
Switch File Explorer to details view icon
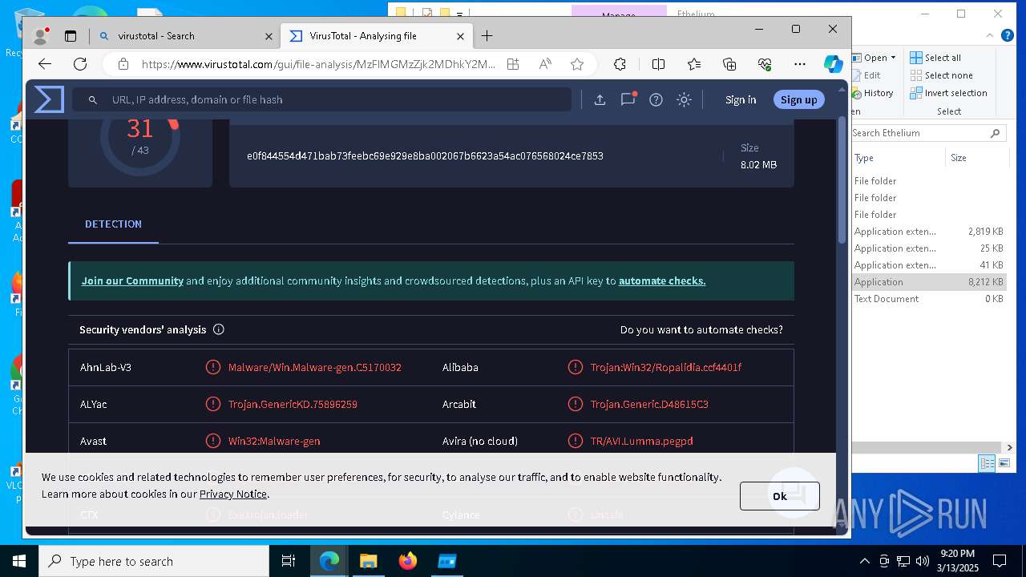(x=987, y=463)
